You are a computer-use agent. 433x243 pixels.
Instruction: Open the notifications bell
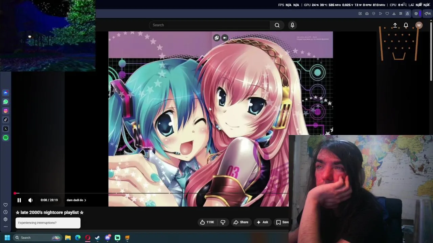click(x=406, y=25)
